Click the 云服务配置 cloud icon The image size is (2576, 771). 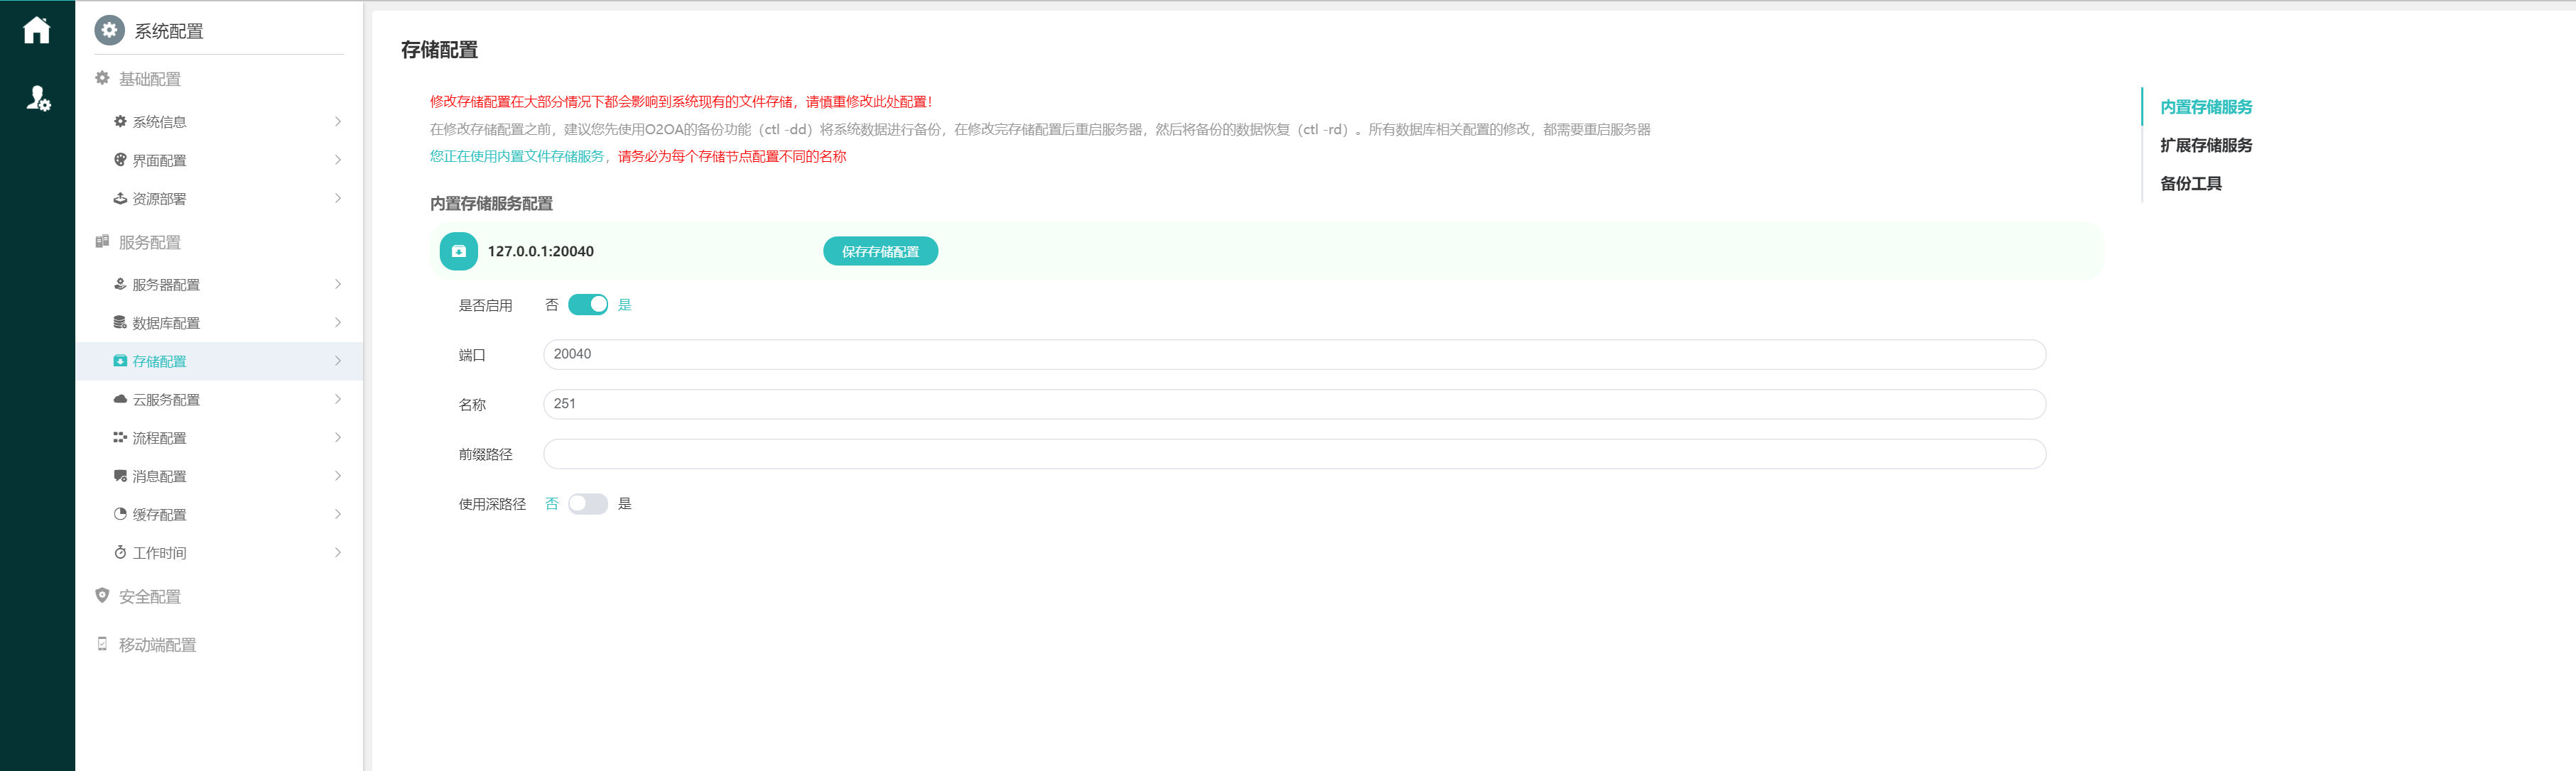point(120,400)
